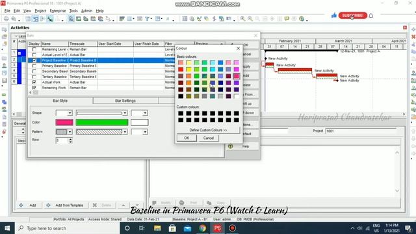The height and width of the screenshot is (234, 416).
Task: Open Windows Start menu
Action: tap(7, 228)
